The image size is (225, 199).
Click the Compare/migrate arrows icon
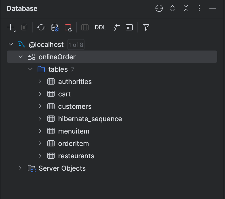click(116, 27)
